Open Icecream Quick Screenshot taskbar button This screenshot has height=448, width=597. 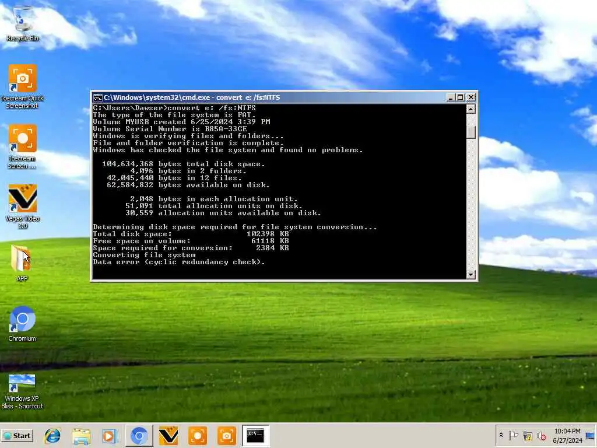227,435
